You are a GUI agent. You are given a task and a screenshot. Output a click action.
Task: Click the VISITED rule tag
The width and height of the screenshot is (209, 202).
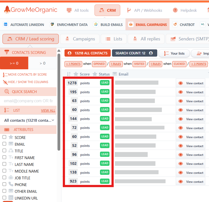pyautogui.click(x=139, y=64)
